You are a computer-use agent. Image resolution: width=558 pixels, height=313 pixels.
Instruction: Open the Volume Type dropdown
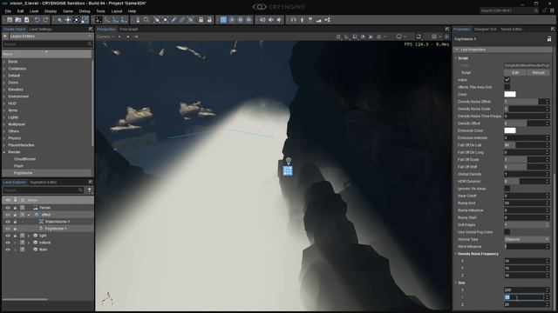(x=527, y=240)
